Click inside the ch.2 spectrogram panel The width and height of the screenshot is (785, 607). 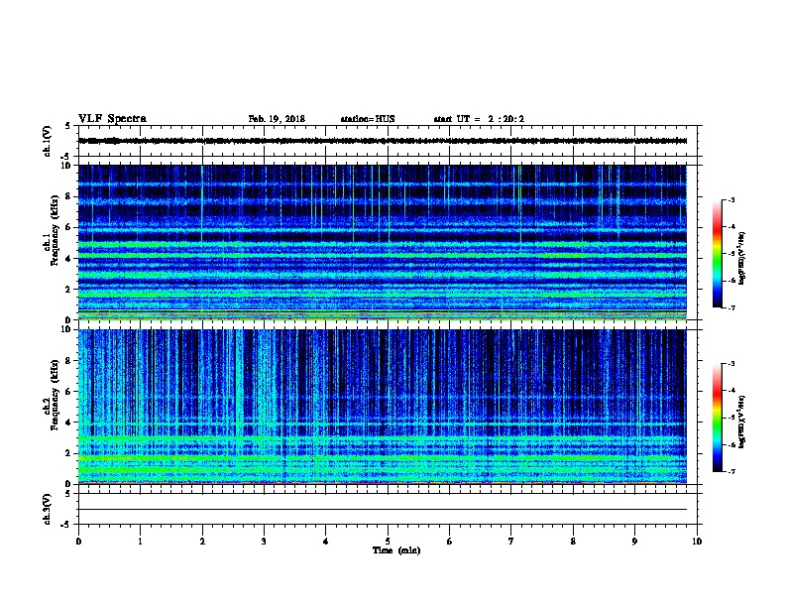[383, 407]
